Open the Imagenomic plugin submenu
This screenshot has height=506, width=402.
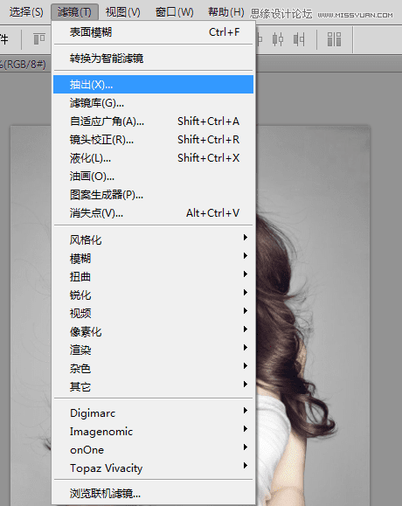coord(154,432)
